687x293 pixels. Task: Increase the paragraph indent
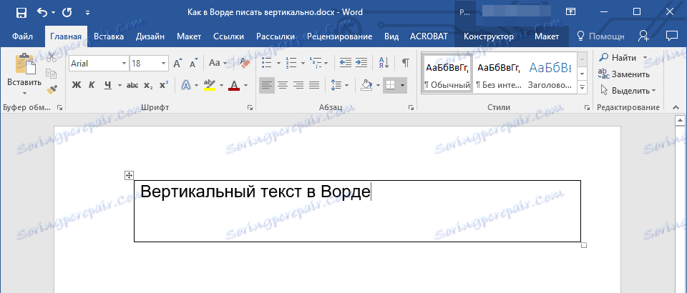tap(361, 63)
